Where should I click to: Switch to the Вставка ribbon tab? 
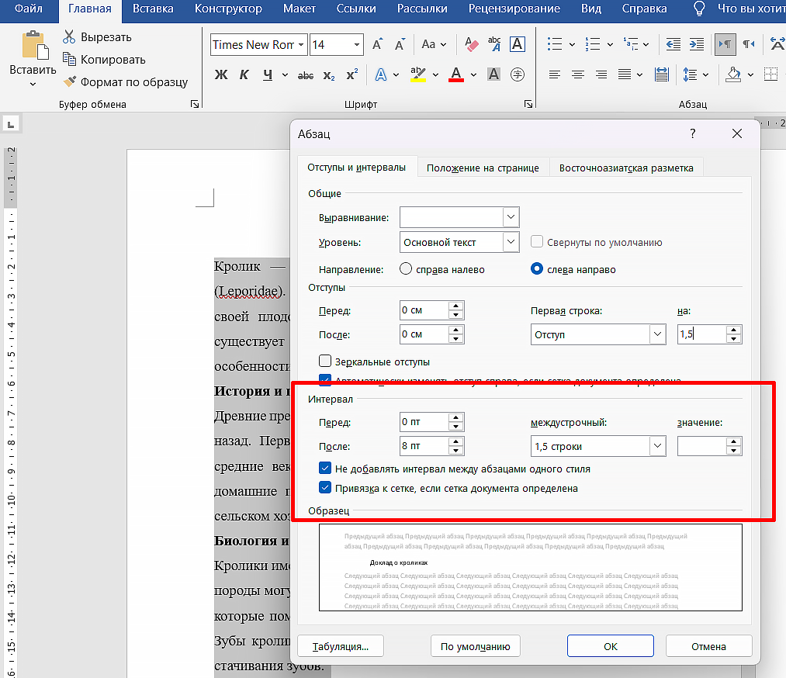pyautogui.click(x=153, y=9)
